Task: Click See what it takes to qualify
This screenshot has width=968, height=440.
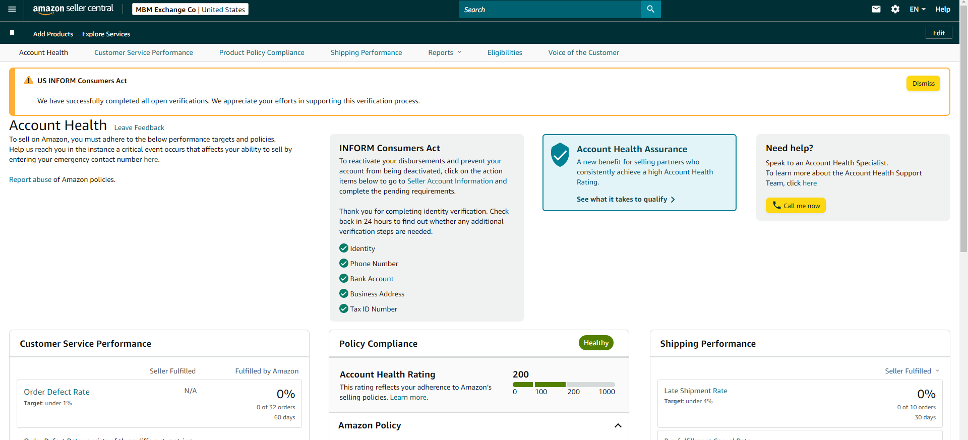Action: [626, 200]
